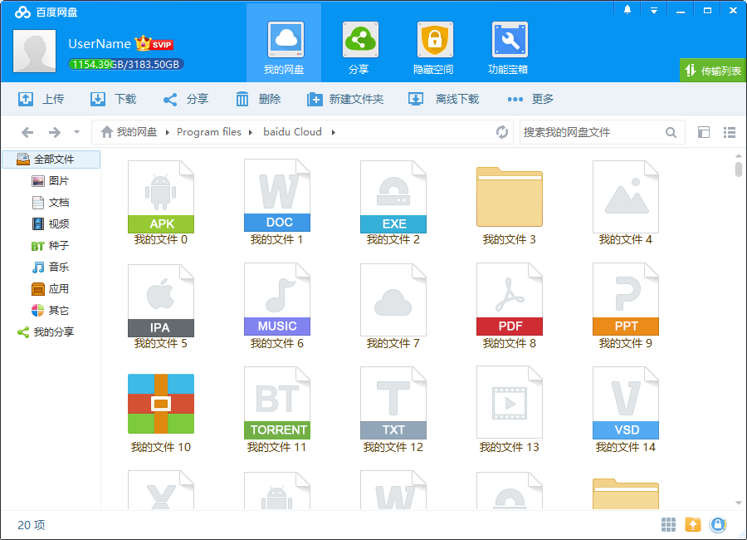Select the IPA file 我的文件 5

161,307
